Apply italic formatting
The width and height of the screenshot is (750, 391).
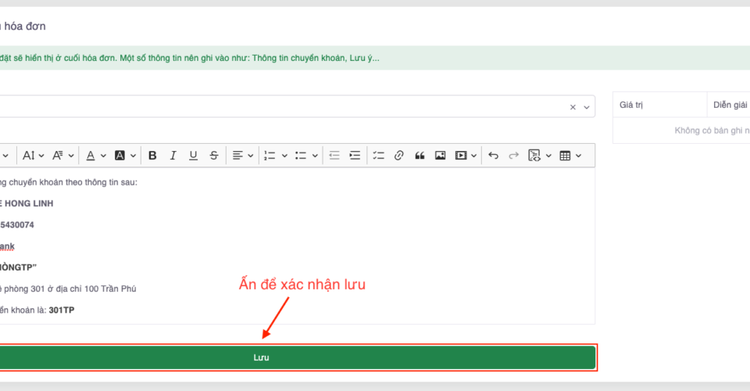[x=173, y=156]
